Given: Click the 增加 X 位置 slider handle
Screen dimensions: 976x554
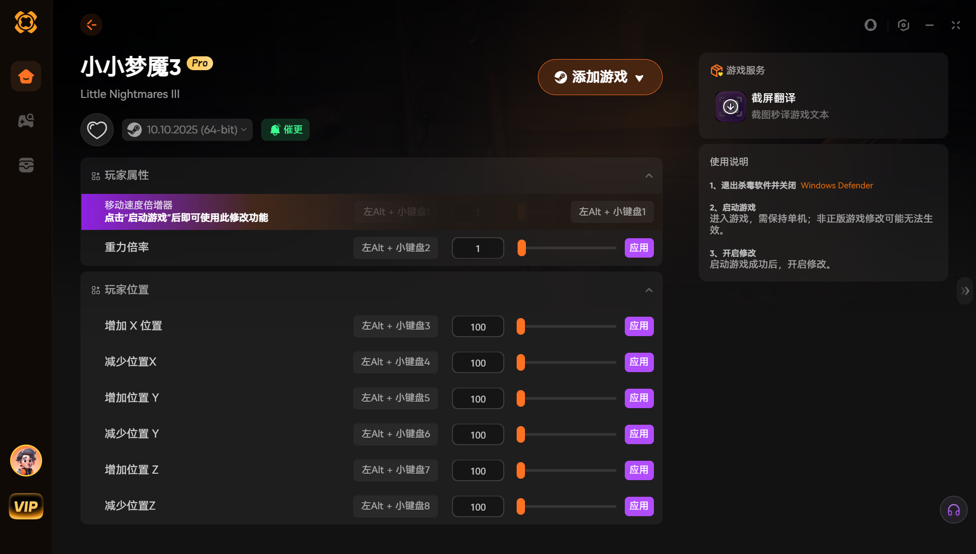Looking at the screenshot, I should 521,326.
